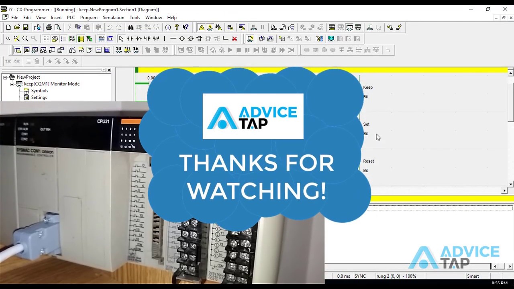Select the New Horizontal line tool
514x289 pixels.
173,39
